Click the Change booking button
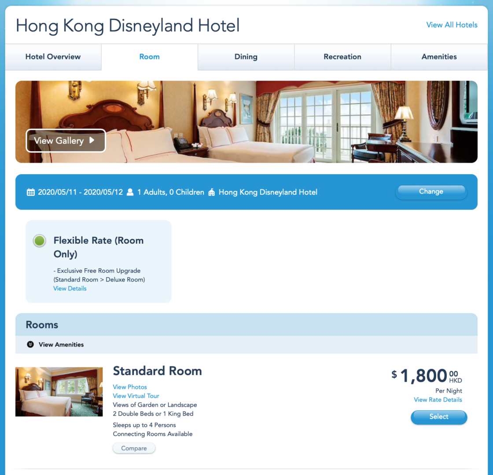The image size is (493, 475). pos(431,192)
